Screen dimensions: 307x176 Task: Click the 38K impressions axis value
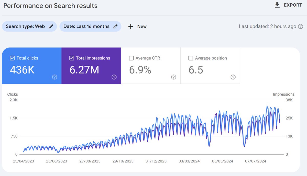point(289,100)
